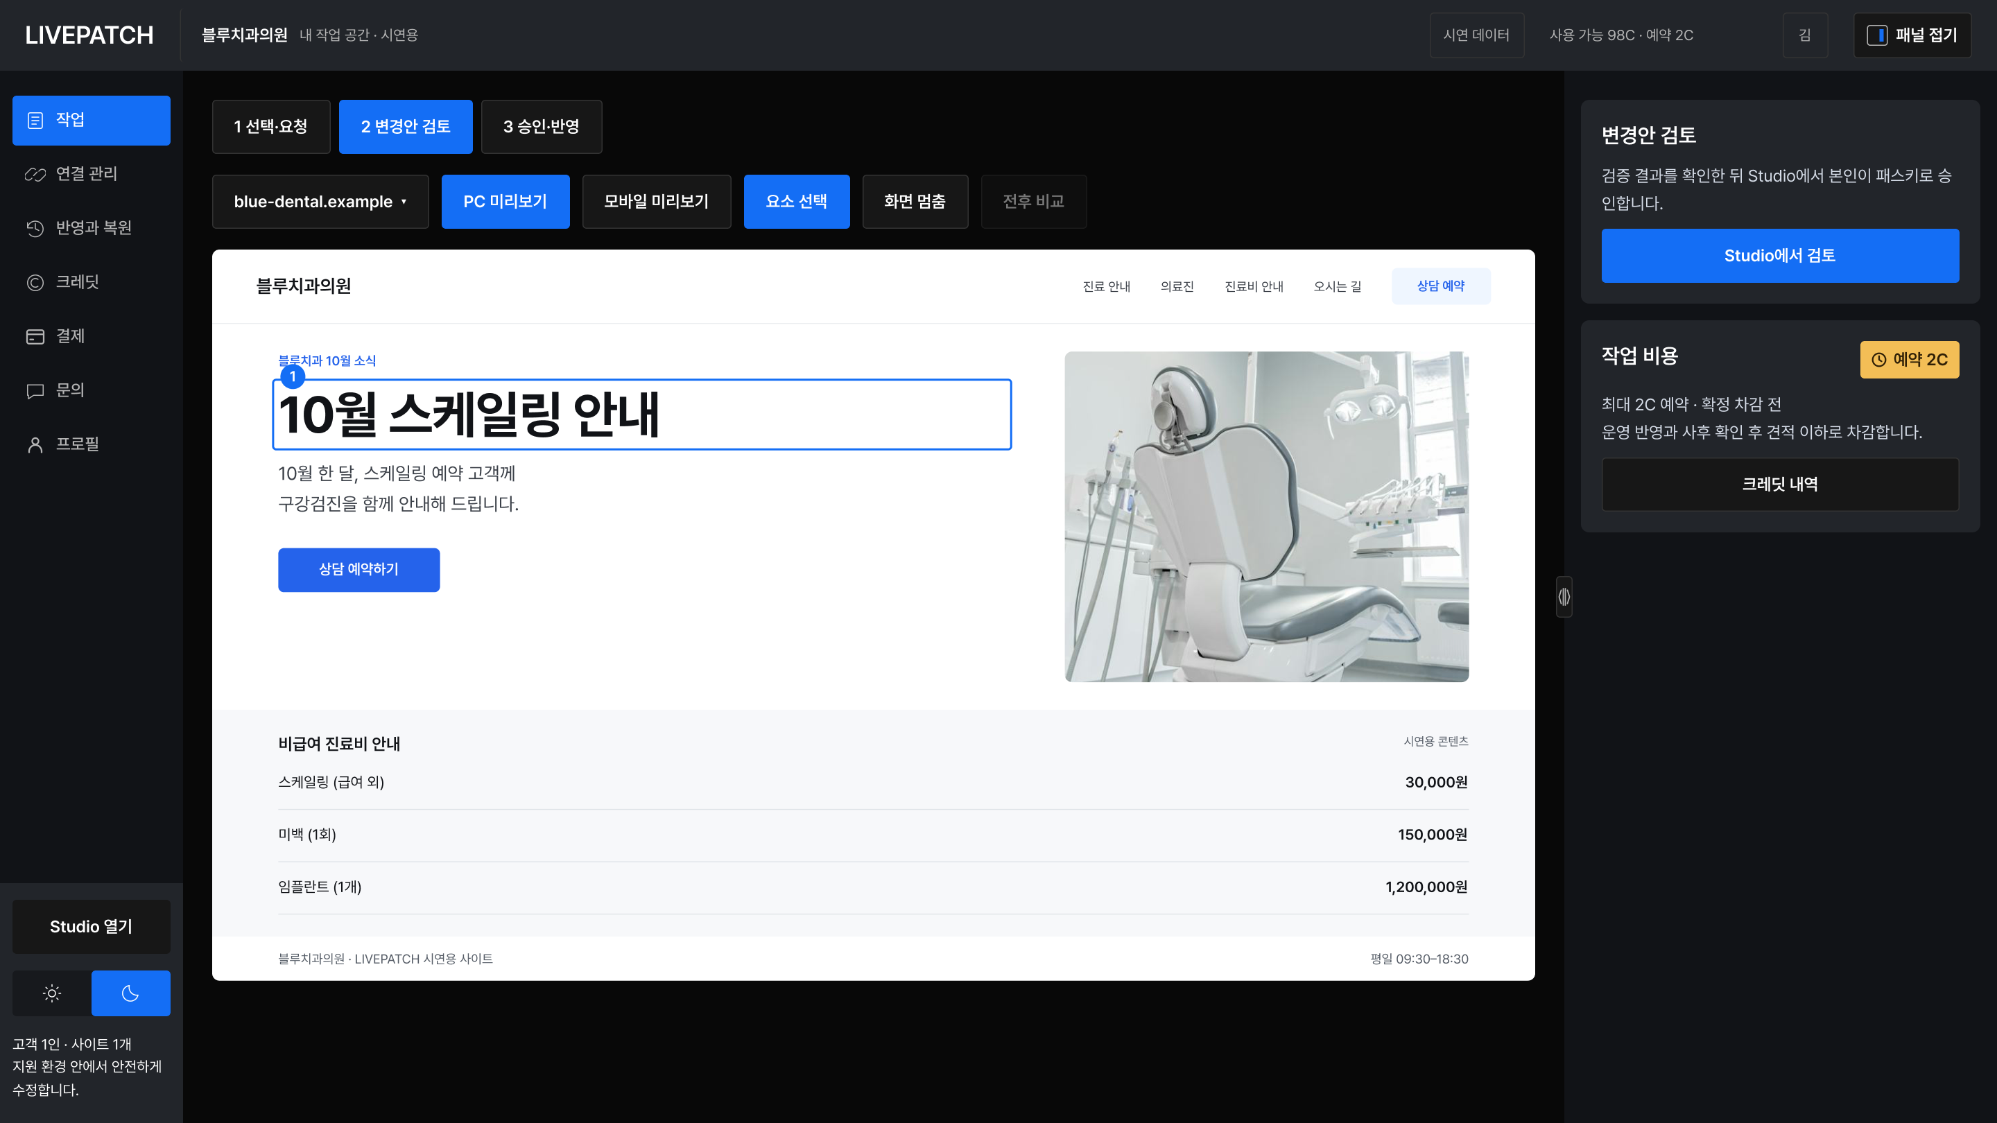This screenshot has width=1997, height=1123.
Task: Go to step 2 변경안 검토 tab
Action: pos(406,126)
